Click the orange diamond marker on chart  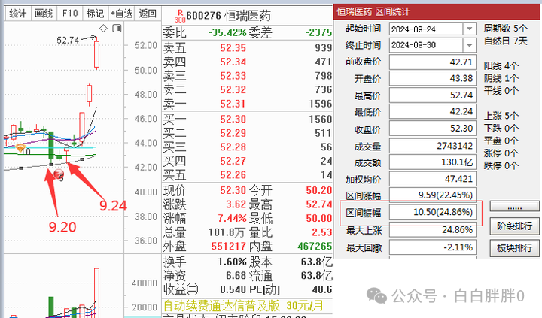click(20, 148)
